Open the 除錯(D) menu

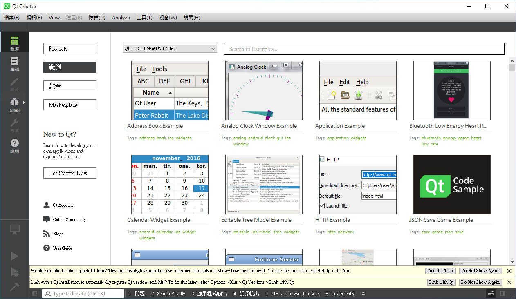tap(97, 18)
